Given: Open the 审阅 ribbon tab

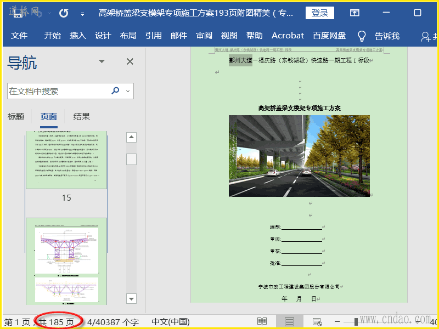Looking at the screenshot, I should [204, 36].
